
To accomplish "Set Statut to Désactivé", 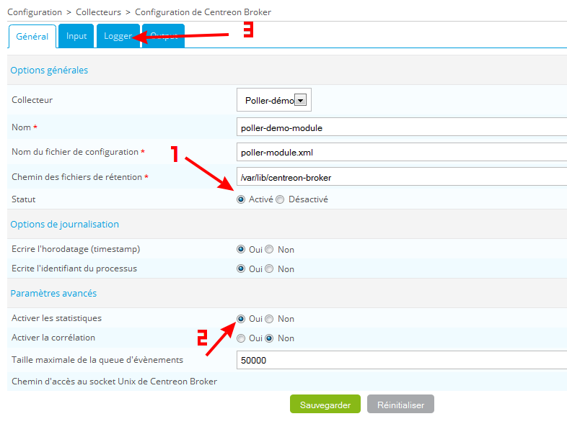I will tap(281, 199).
